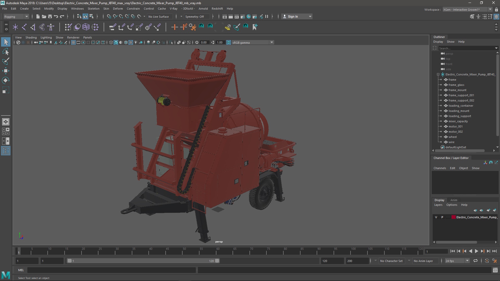Click the Open scene folder icon

pos(44,16)
